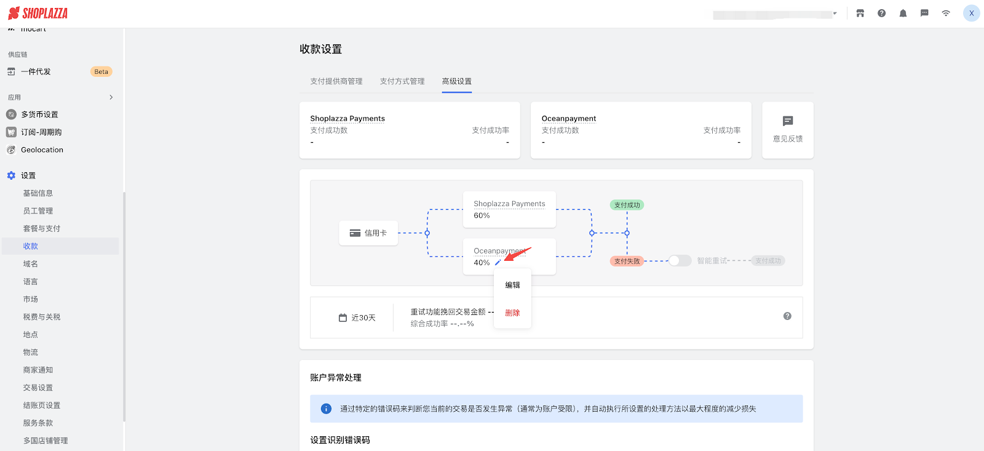Toggle the 智能重试 switch
984x451 pixels.
680,261
